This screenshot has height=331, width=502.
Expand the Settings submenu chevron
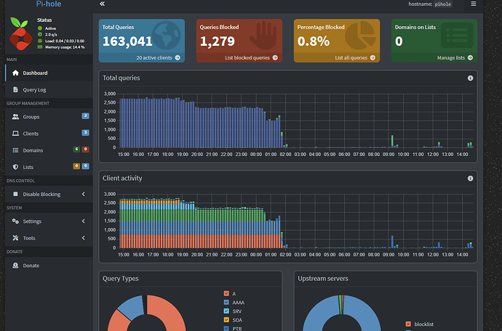(83, 221)
